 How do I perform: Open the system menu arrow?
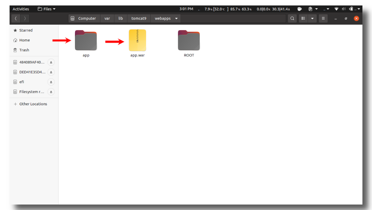359,9
